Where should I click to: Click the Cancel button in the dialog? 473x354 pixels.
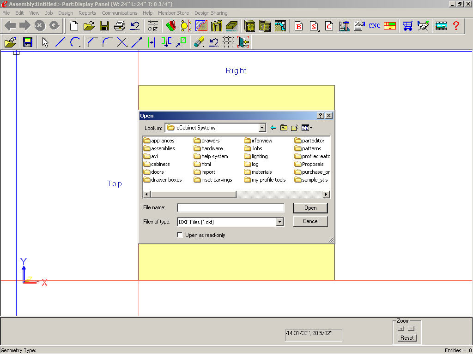tap(310, 221)
